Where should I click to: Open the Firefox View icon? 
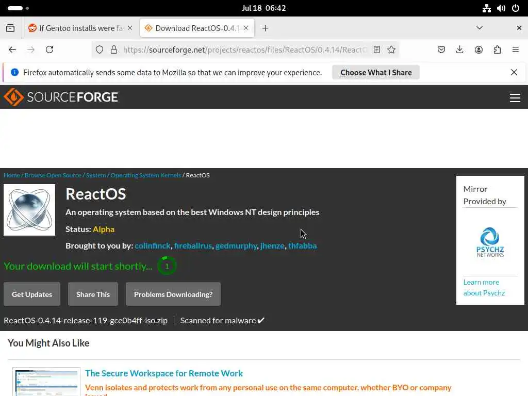point(10,28)
